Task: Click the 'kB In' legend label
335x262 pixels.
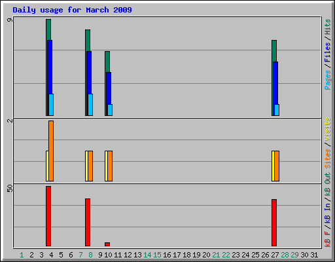Action: [x=327, y=213]
